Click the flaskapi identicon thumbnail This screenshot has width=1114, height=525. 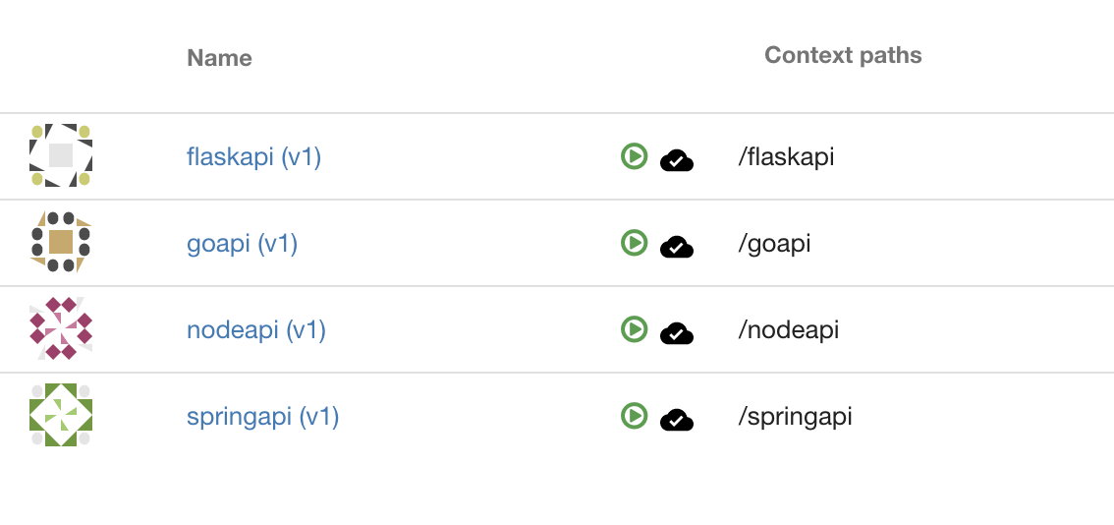[x=61, y=155]
